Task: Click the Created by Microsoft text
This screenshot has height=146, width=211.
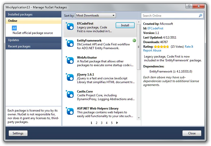Action: [x=158, y=24]
